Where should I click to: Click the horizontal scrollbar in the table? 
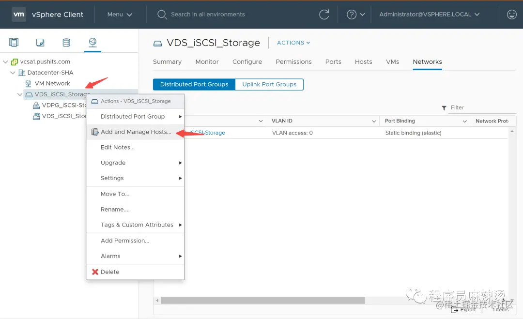pyautogui.click(x=263, y=300)
